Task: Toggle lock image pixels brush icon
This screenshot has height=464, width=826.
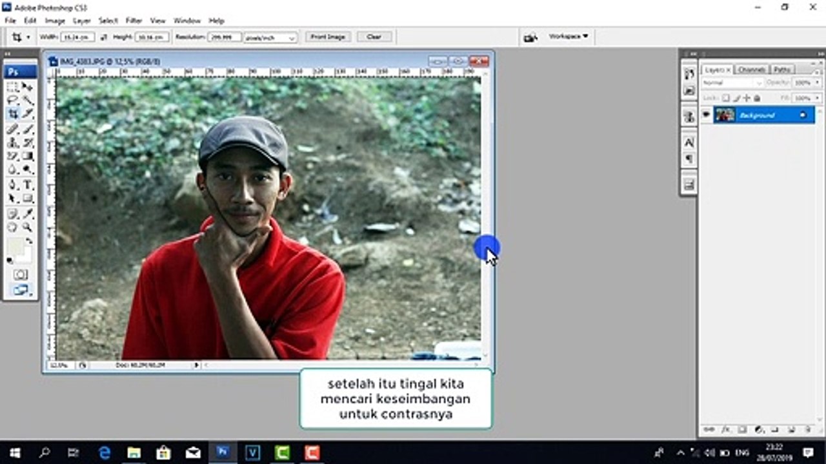Action: click(x=736, y=98)
